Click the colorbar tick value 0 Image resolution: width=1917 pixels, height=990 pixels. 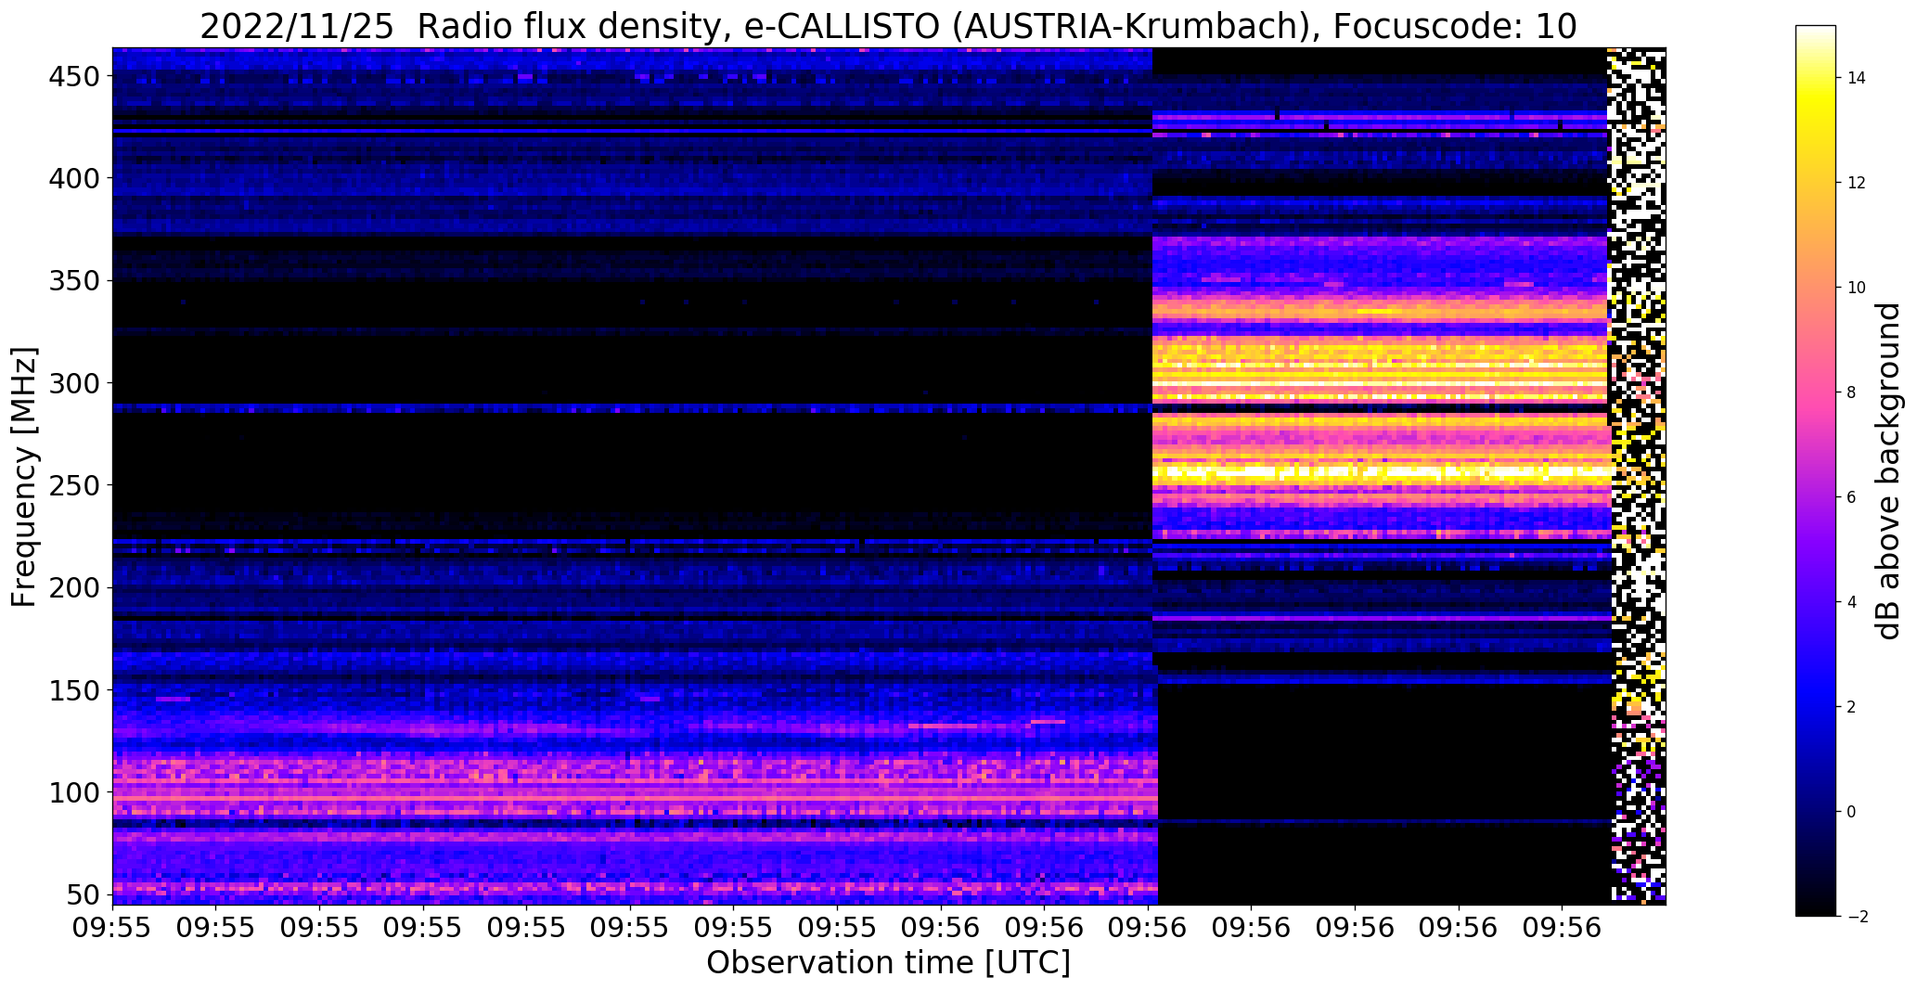click(1852, 812)
